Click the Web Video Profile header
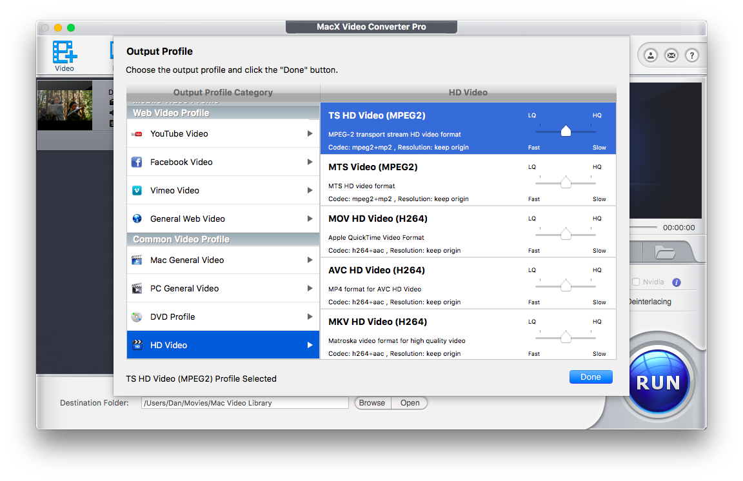This screenshot has width=743, height=481. coord(223,113)
